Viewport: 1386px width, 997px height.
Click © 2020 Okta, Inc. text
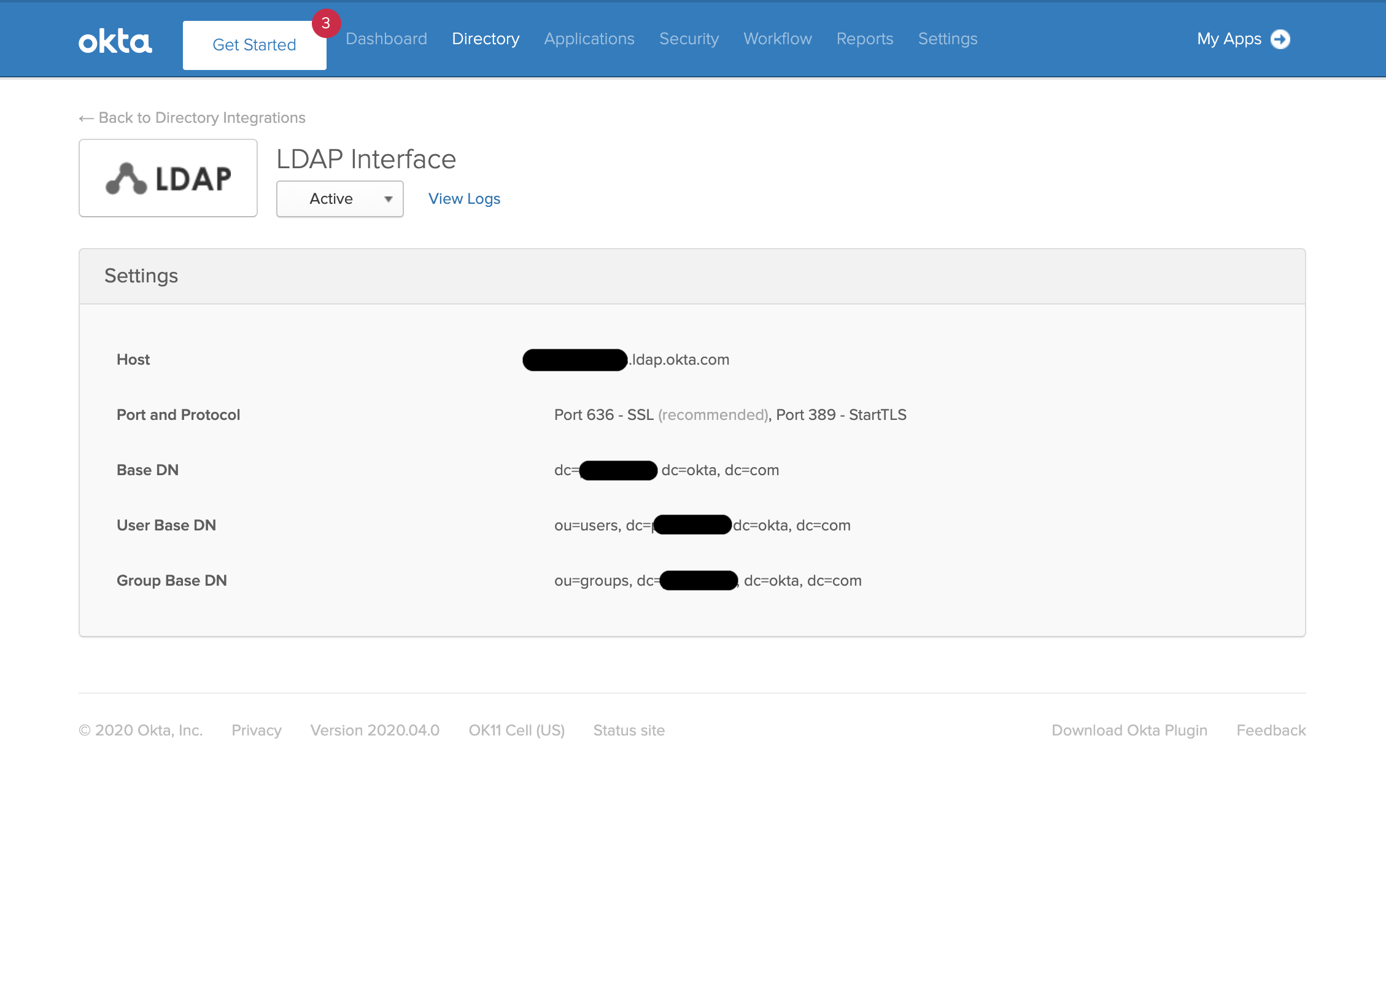141,730
